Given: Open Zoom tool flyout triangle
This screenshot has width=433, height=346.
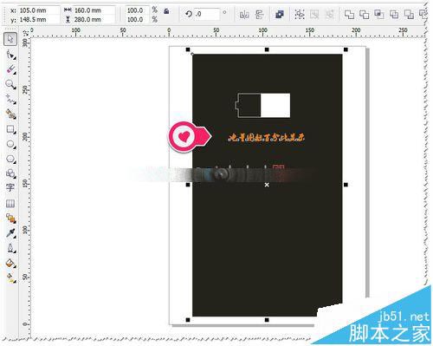Looking at the screenshot, I should point(15,88).
